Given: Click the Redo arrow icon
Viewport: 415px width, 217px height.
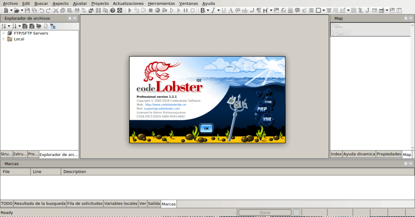Looking at the screenshot, I should (x=49, y=10).
